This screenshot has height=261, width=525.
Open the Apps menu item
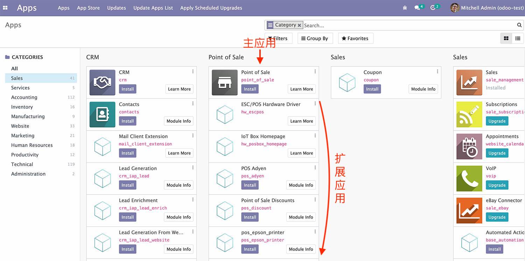point(64,8)
